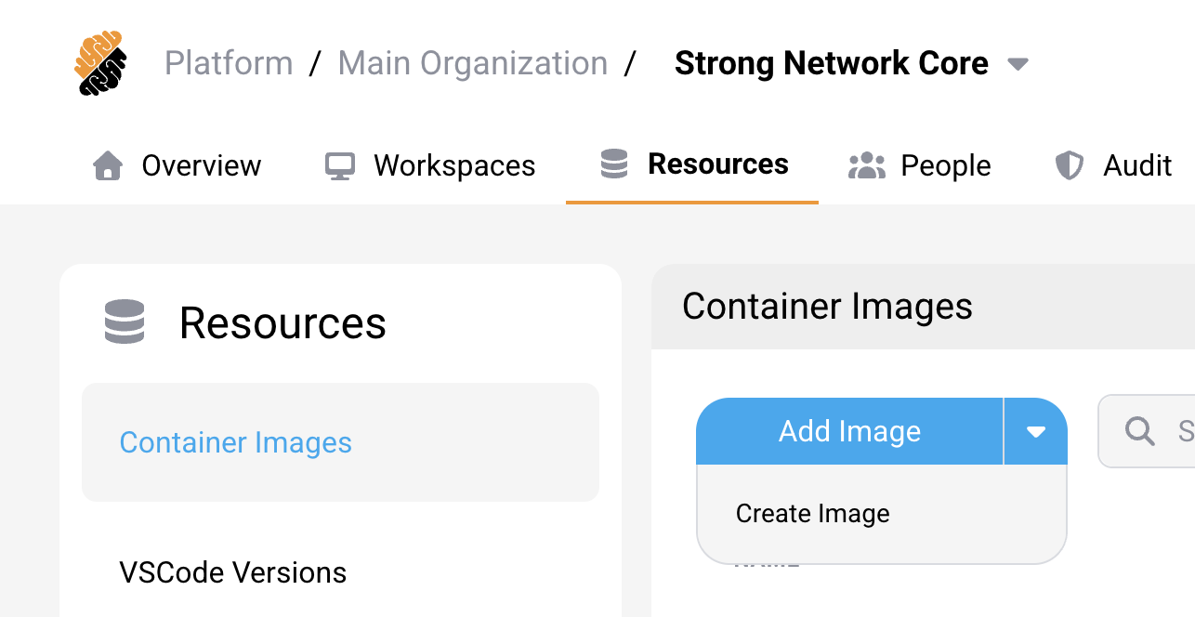Open the People tab
Screen dimensions: 1195x617
coord(920,165)
